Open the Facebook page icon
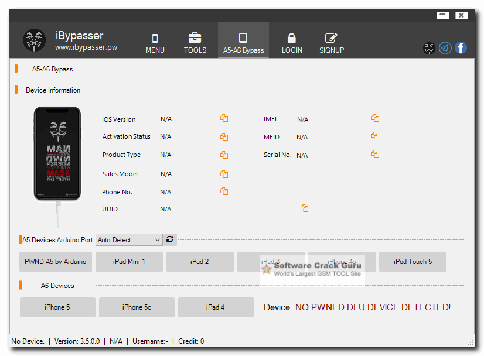 [461, 48]
